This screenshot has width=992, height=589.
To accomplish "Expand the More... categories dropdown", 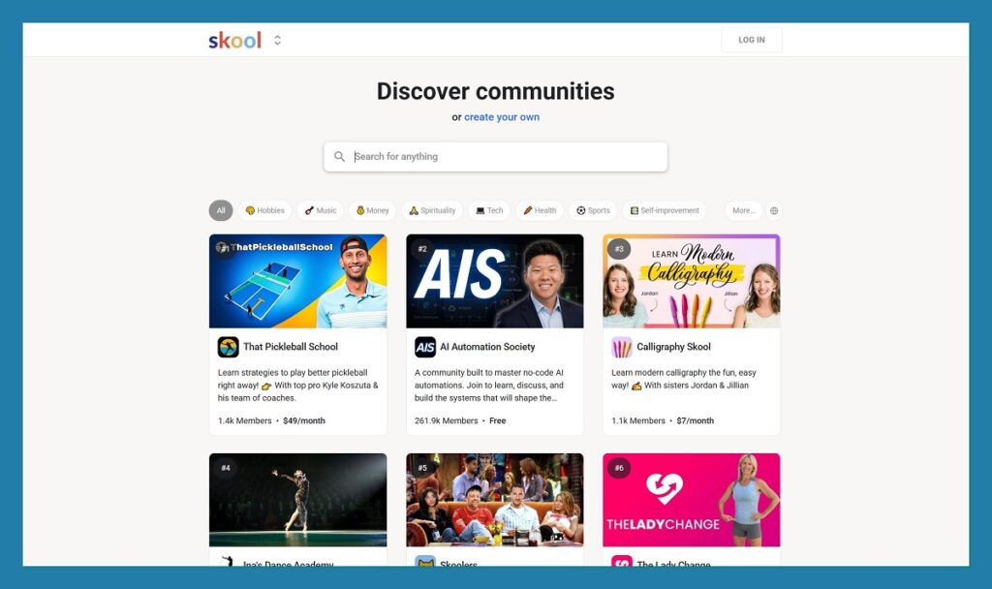I will 743,210.
